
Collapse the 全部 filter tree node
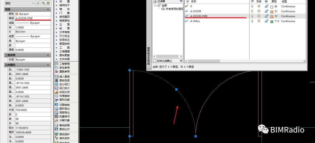click(x=155, y=6)
